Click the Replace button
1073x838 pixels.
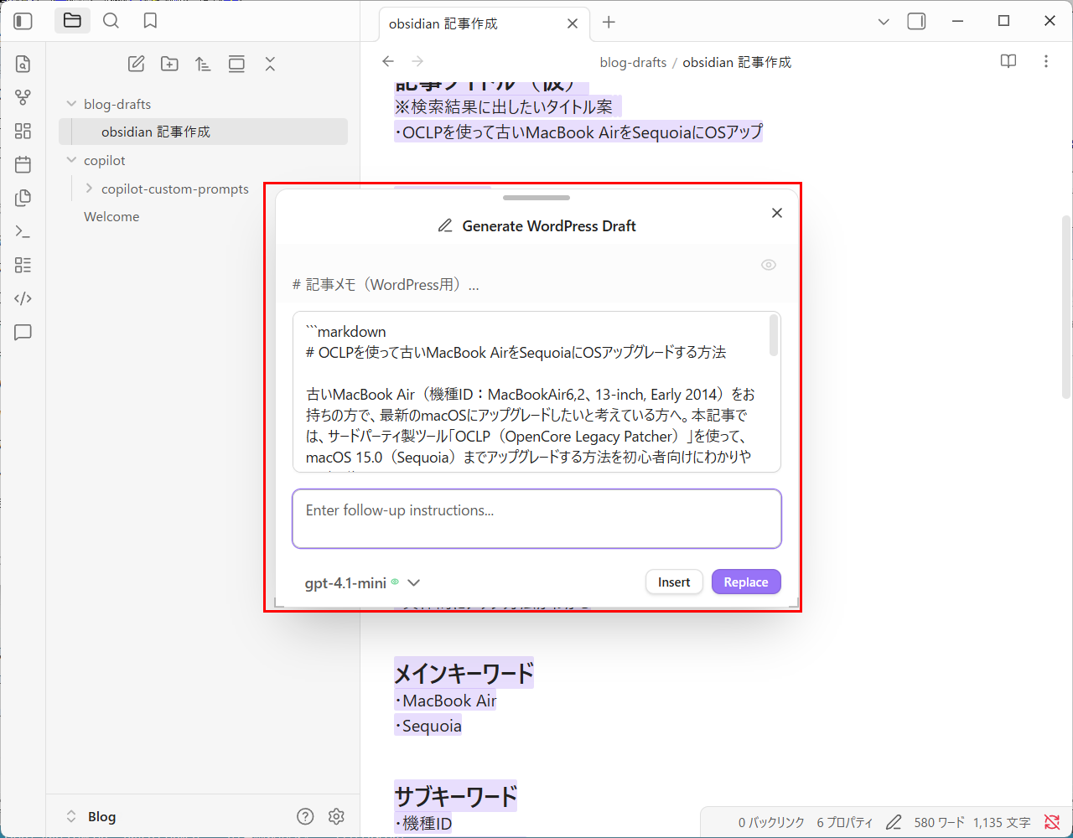click(745, 582)
